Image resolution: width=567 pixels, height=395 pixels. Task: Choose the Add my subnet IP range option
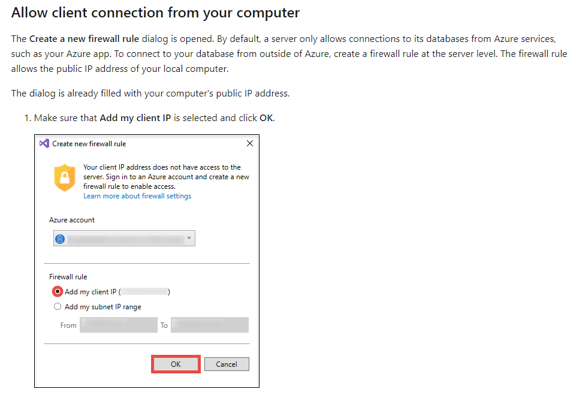tap(58, 307)
